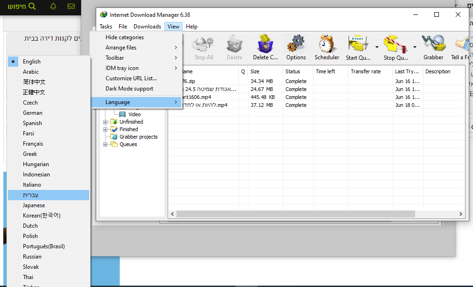
Task: Select Arabic language
Action: tap(49, 72)
